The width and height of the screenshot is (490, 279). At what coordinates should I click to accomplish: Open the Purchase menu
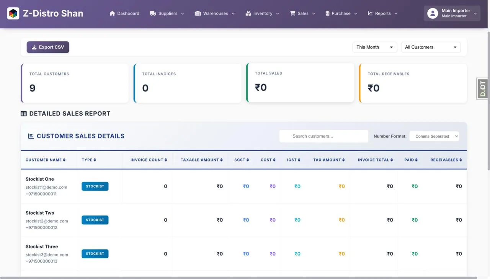pyautogui.click(x=341, y=13)
